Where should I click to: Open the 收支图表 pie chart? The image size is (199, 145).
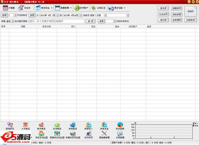pyautogui.click(x=120, y=126)
